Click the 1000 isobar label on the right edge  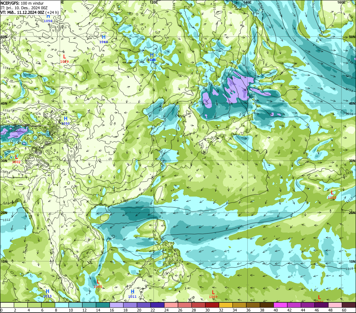pyautogui.click(x=349, y=76)
